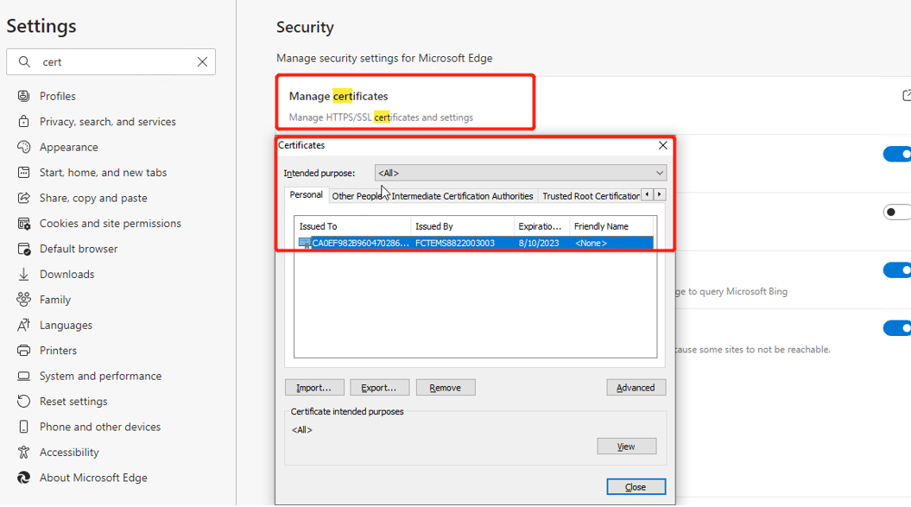Switch to Intermediate Certification Authorities tab

click(463, 196)
